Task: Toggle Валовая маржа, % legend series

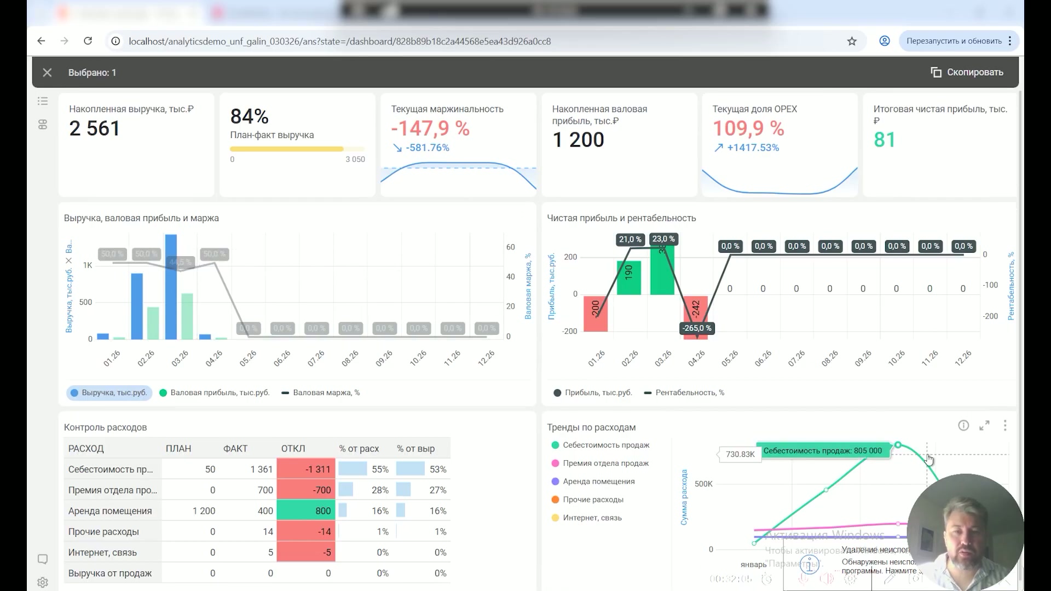Action: pos(321,393)
